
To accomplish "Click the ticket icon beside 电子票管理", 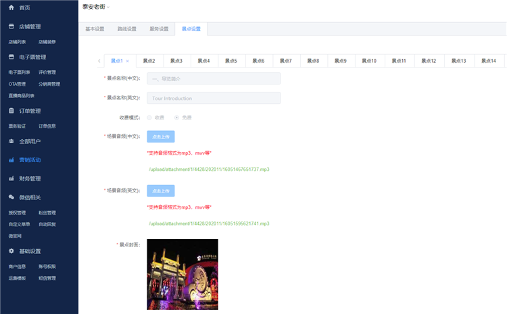I will pos(11,57).
